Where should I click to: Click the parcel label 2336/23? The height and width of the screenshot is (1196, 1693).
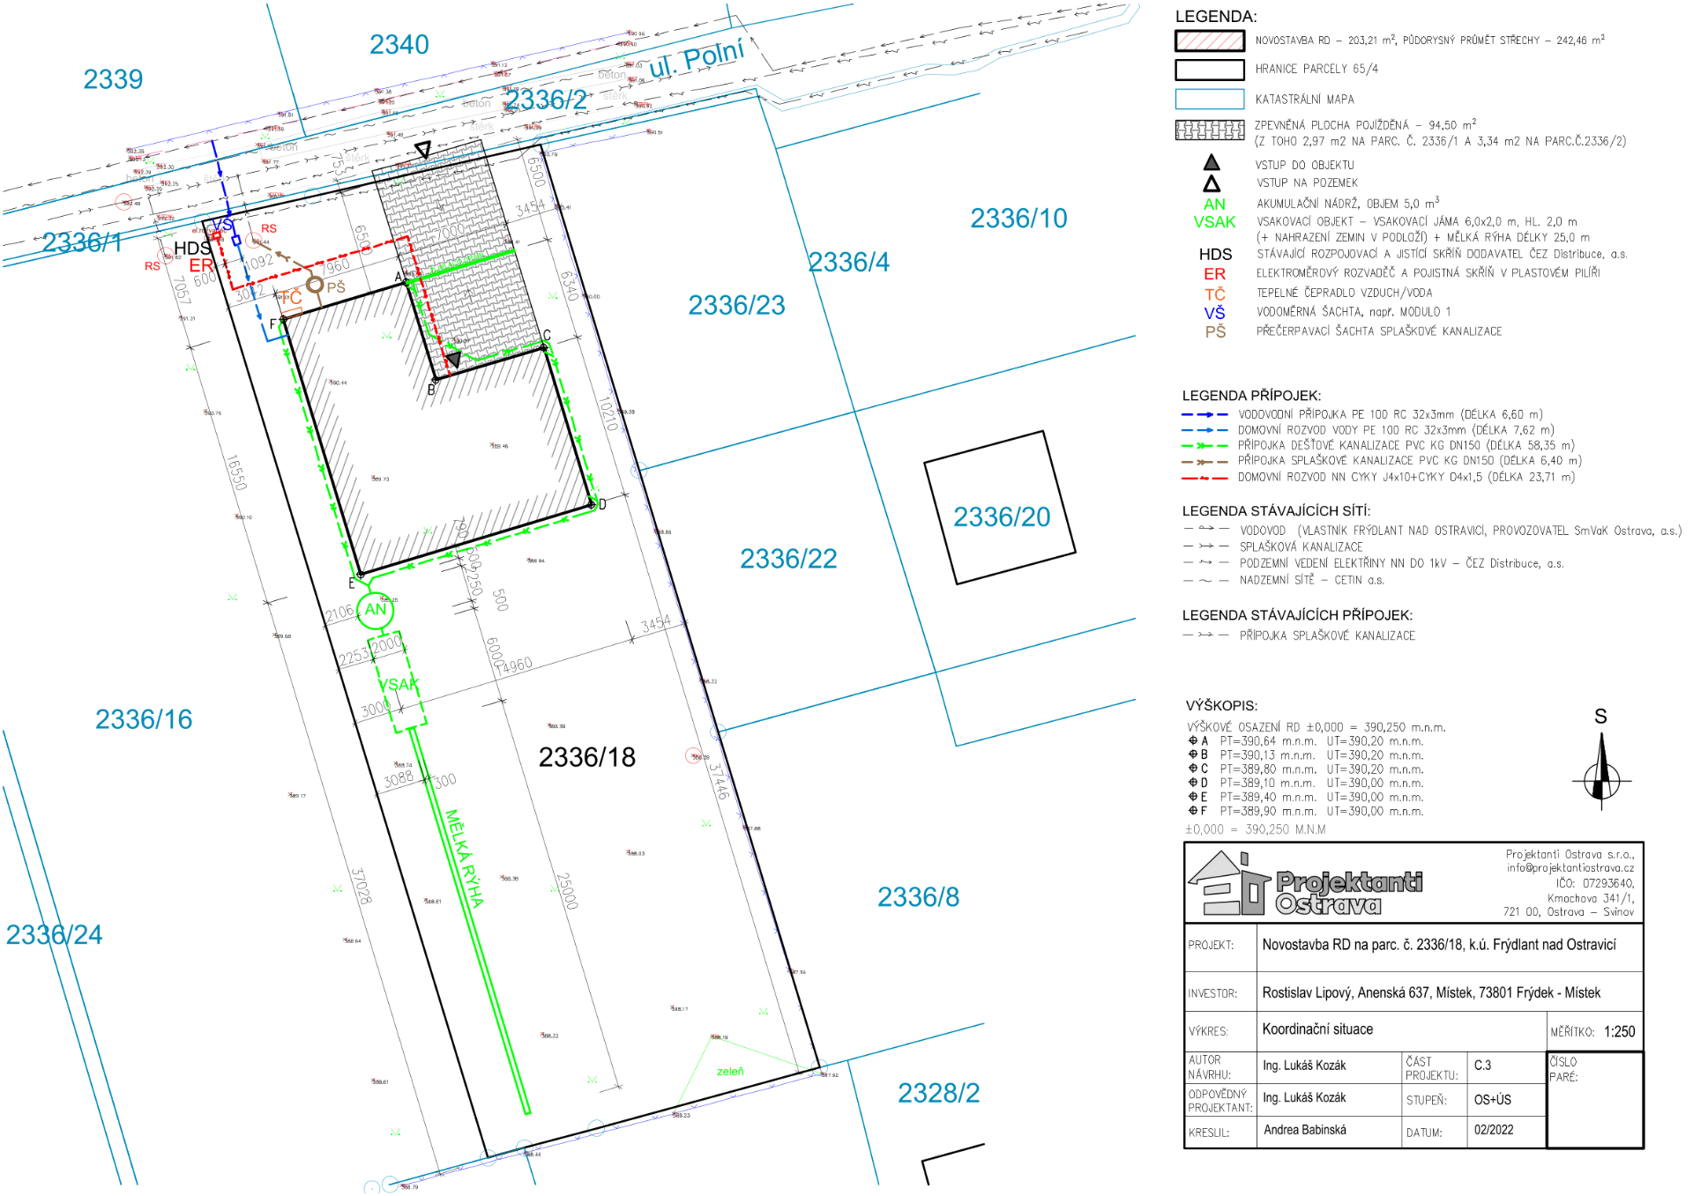click(x=736, y=305)
